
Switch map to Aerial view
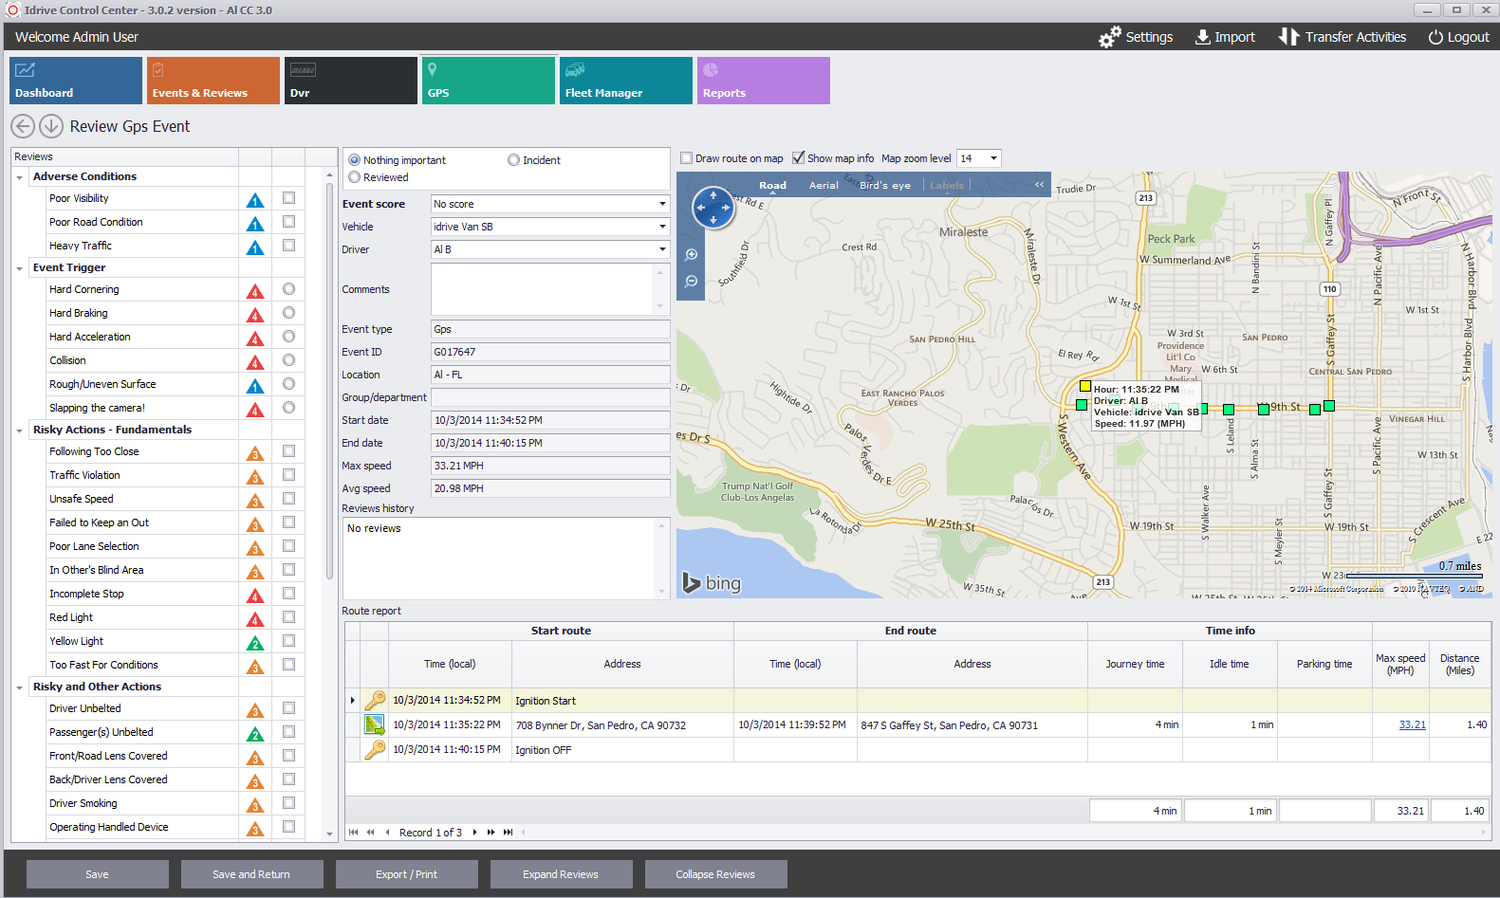pos(823,186)
